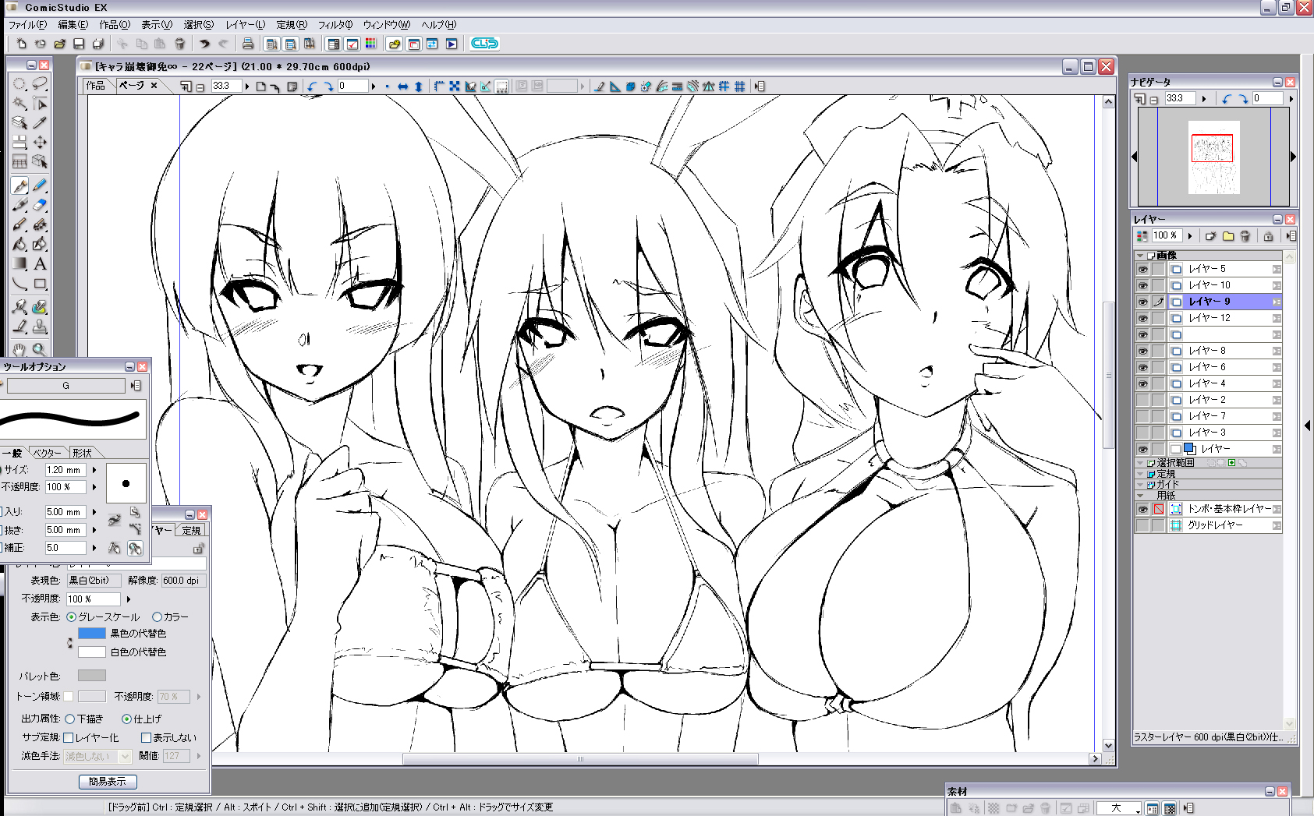Image resolution: width=1314 pixels, height=816 pixels.
Task: Open the CLIP online service button
Action: point(484,44)
